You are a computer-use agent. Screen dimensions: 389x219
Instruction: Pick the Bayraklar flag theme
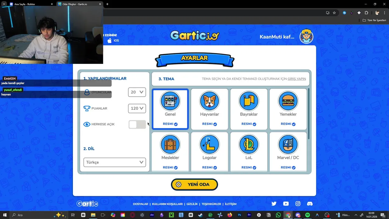[x=249, y=109]
